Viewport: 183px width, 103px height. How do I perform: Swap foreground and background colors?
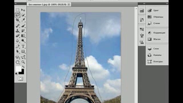click(x=23, y=67)
